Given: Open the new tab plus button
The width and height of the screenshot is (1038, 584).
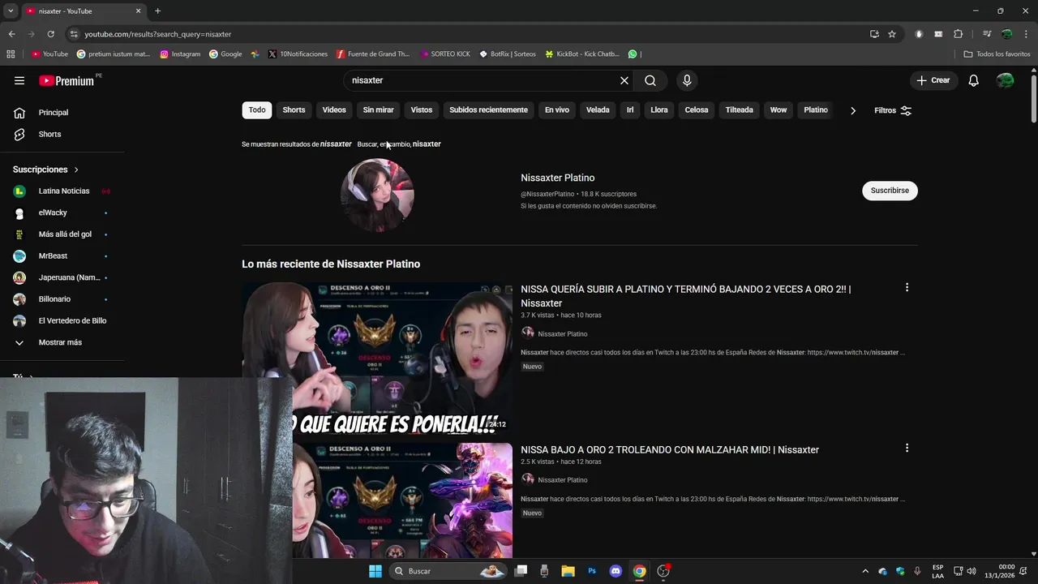Looking at the screenshot, I should pyautogui.click(x=157, y=11).
